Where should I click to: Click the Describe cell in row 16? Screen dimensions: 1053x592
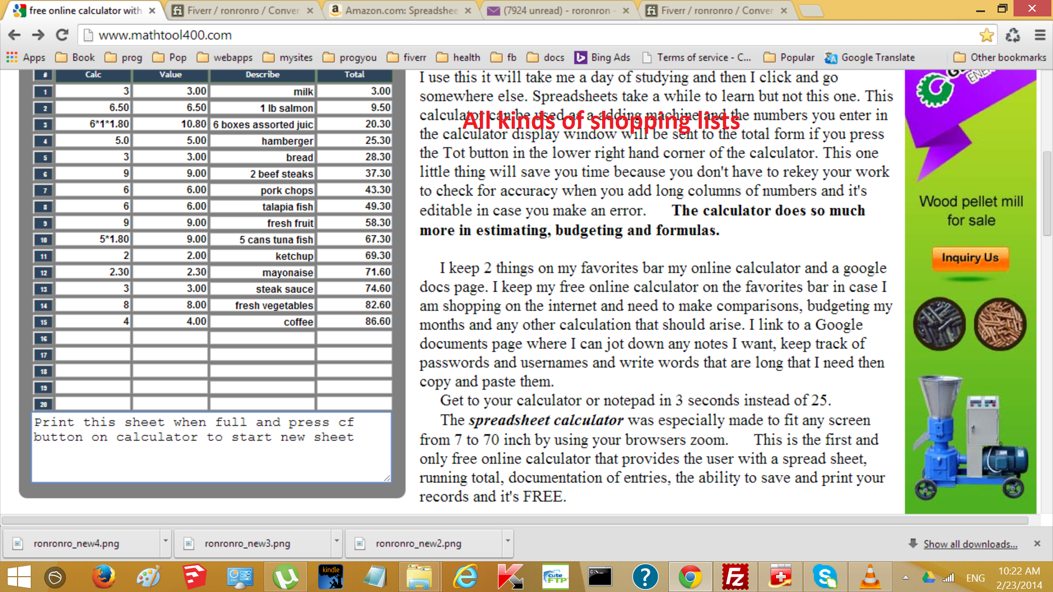[262, 338]
